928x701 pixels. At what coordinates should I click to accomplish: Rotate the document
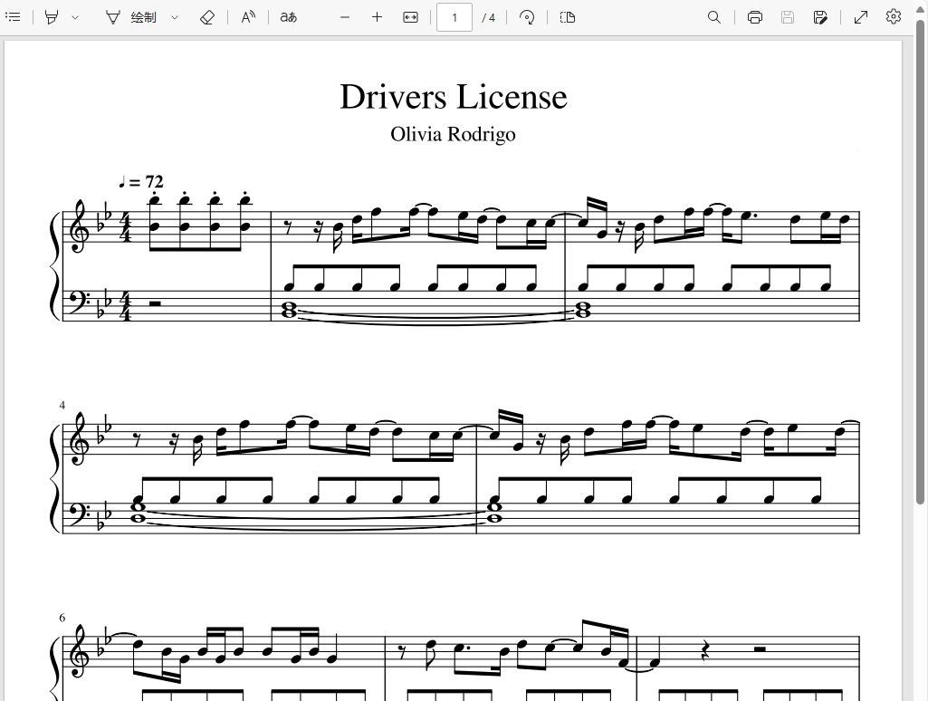point(527,17)
